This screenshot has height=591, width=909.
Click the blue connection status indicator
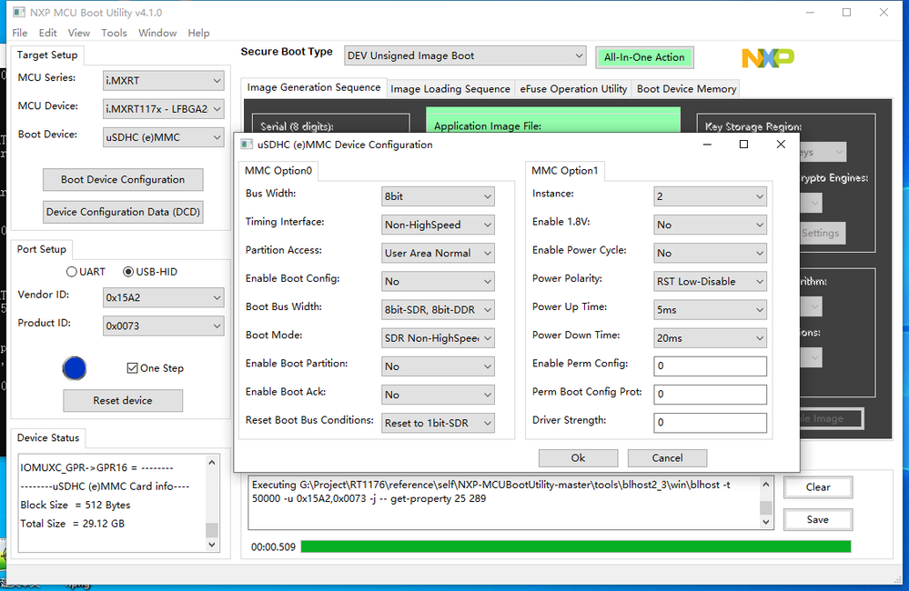coord(75,368)
